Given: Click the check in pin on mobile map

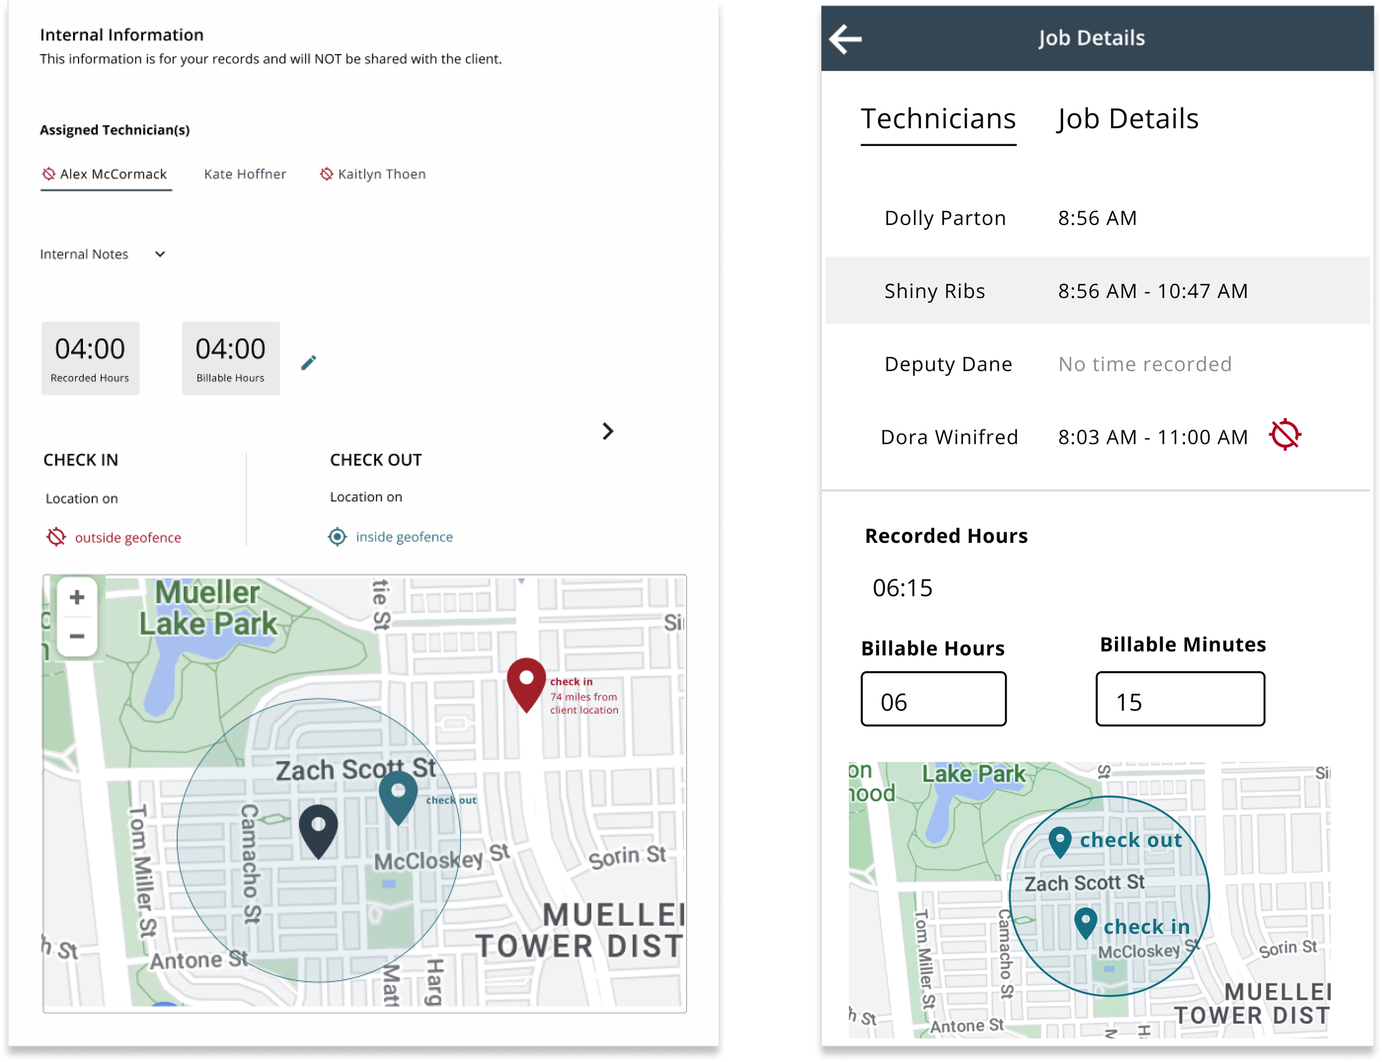Looking at the screenshot, I should click(1085, 922).
